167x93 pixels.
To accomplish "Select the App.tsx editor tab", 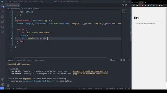I will point(13,5).
